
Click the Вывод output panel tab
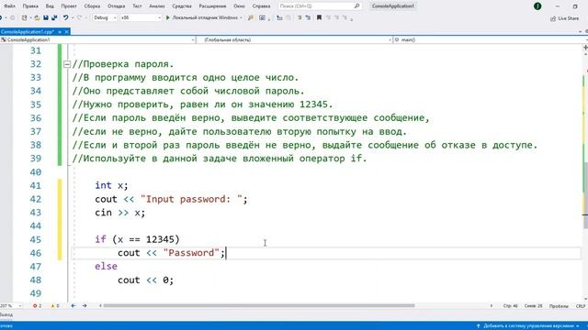click(6, 315)
